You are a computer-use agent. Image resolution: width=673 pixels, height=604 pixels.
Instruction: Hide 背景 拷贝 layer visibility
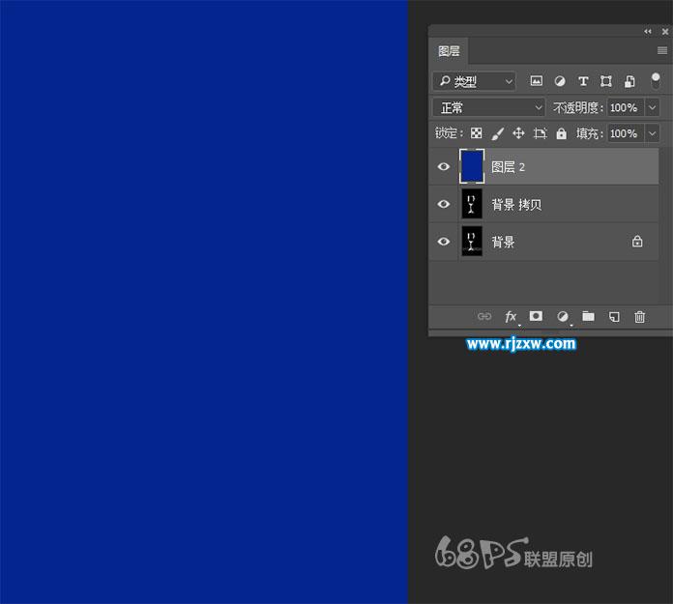click(444, 204)
